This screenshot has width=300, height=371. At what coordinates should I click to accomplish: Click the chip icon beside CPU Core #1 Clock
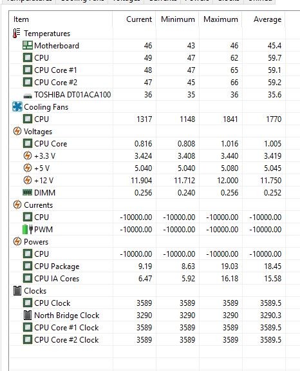click(x=28, y=328)
